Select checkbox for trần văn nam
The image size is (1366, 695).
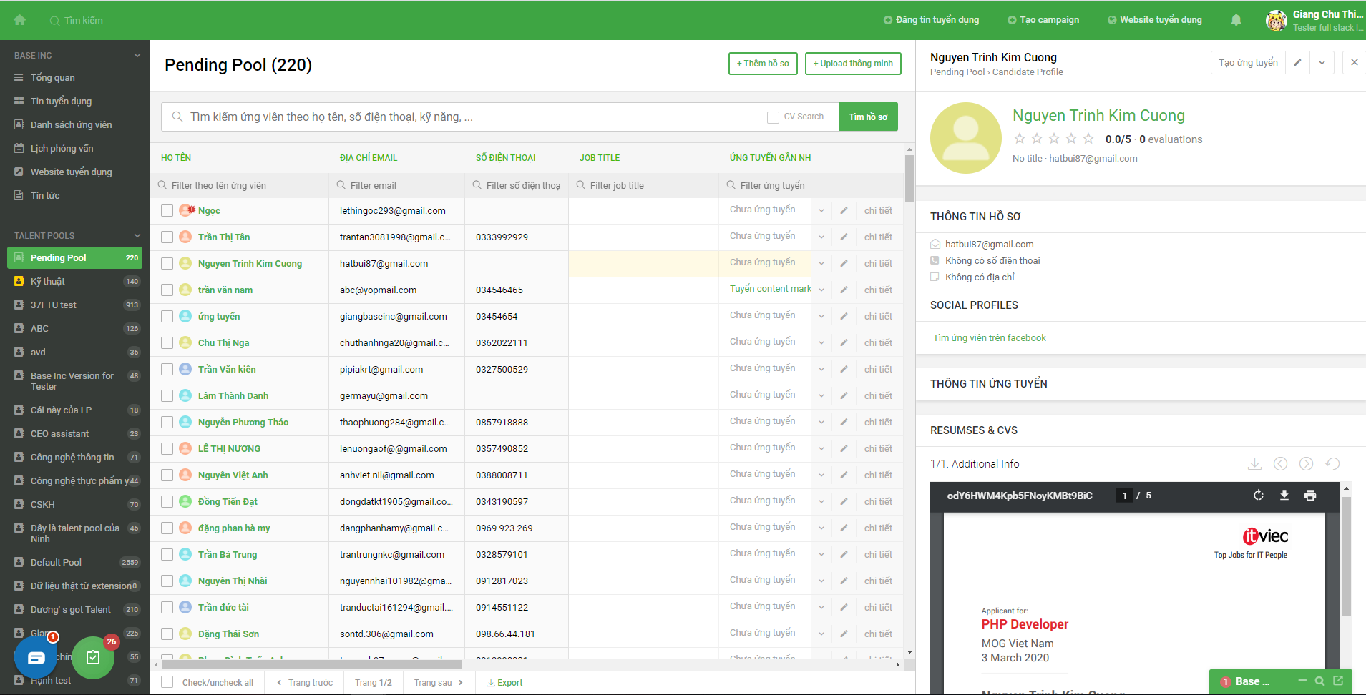tap(167, 290)
